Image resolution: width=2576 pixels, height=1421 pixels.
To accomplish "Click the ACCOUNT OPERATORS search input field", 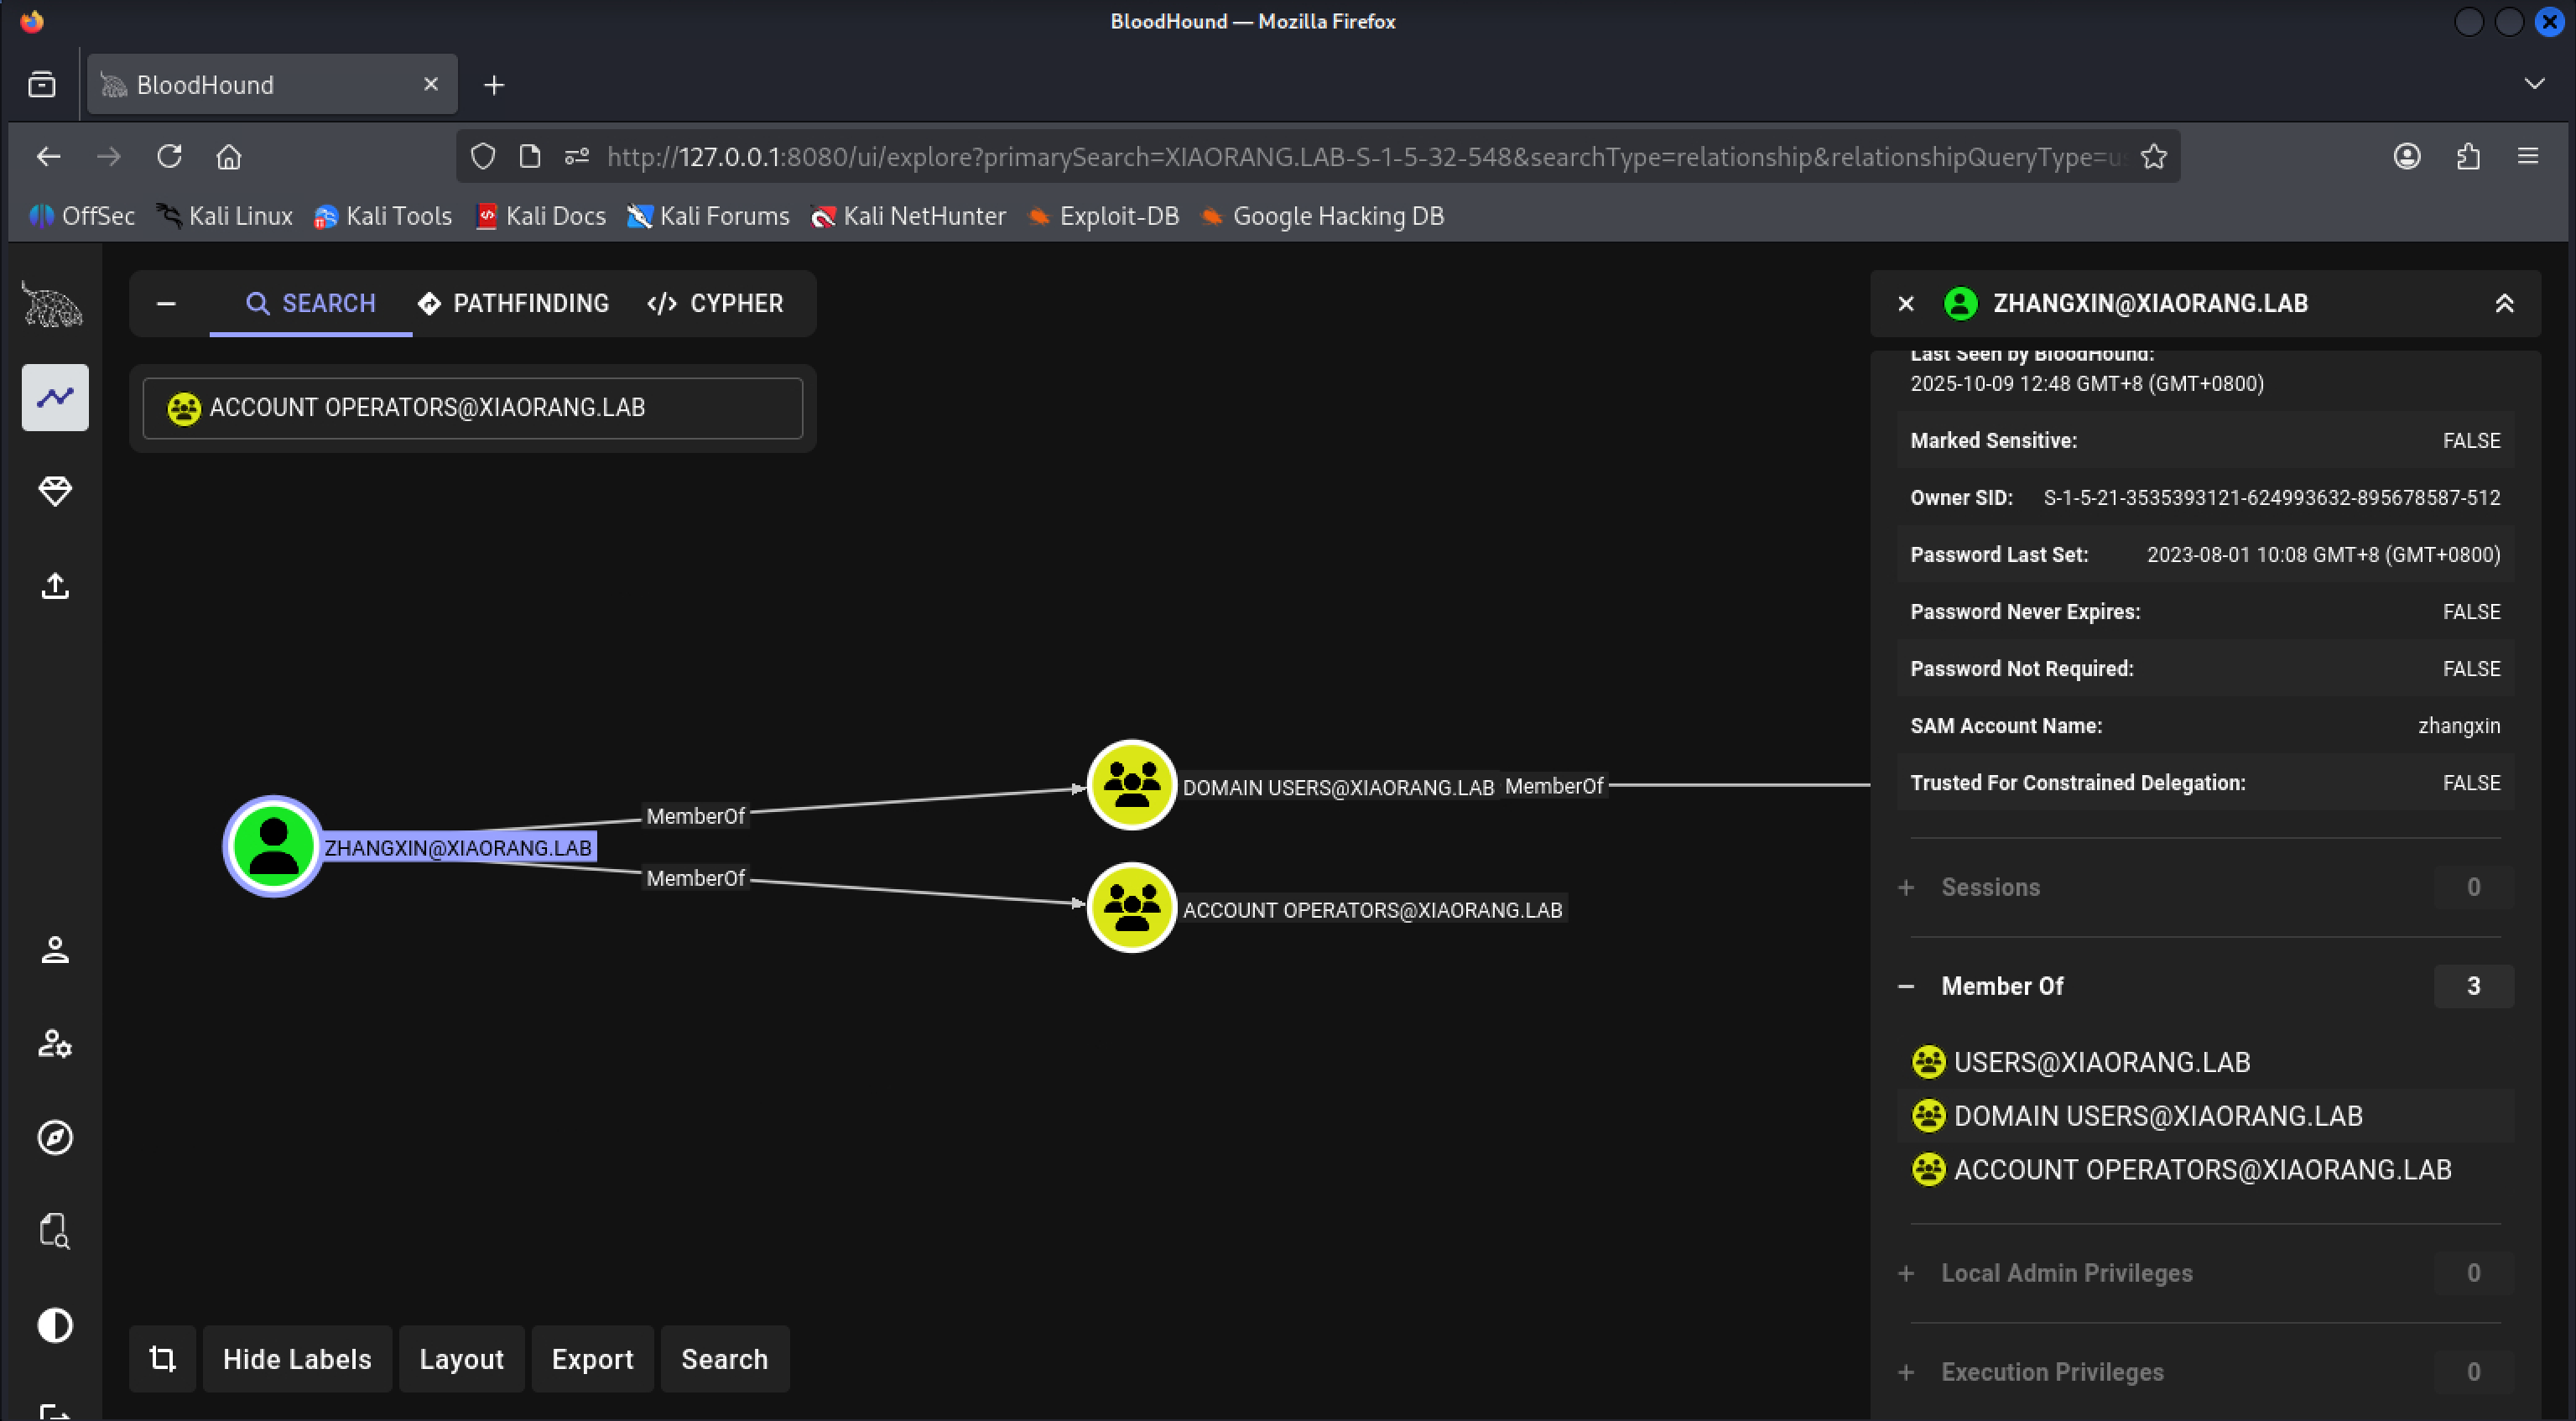I will click(x=472, y=407).
